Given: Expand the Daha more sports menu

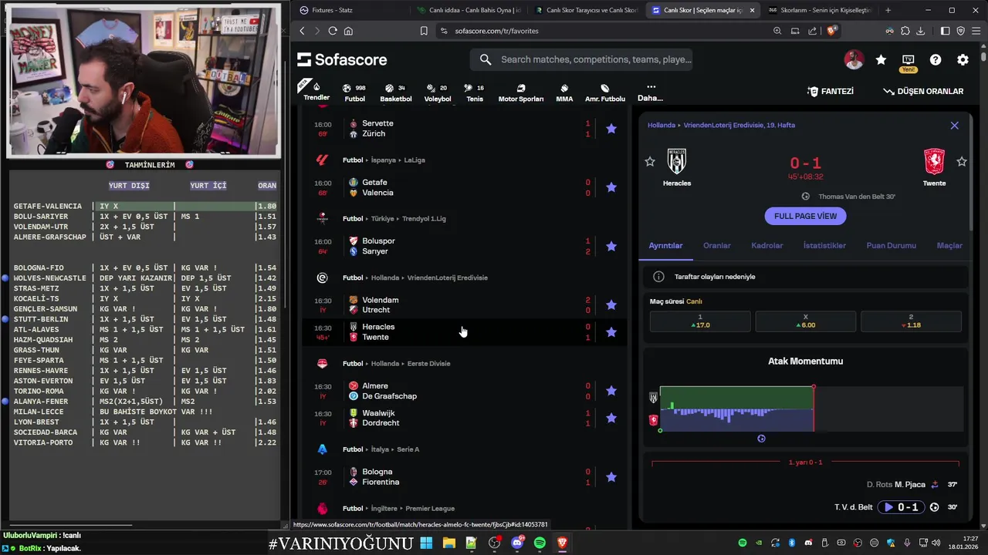Looking at the screenshot, I should 651,92.
